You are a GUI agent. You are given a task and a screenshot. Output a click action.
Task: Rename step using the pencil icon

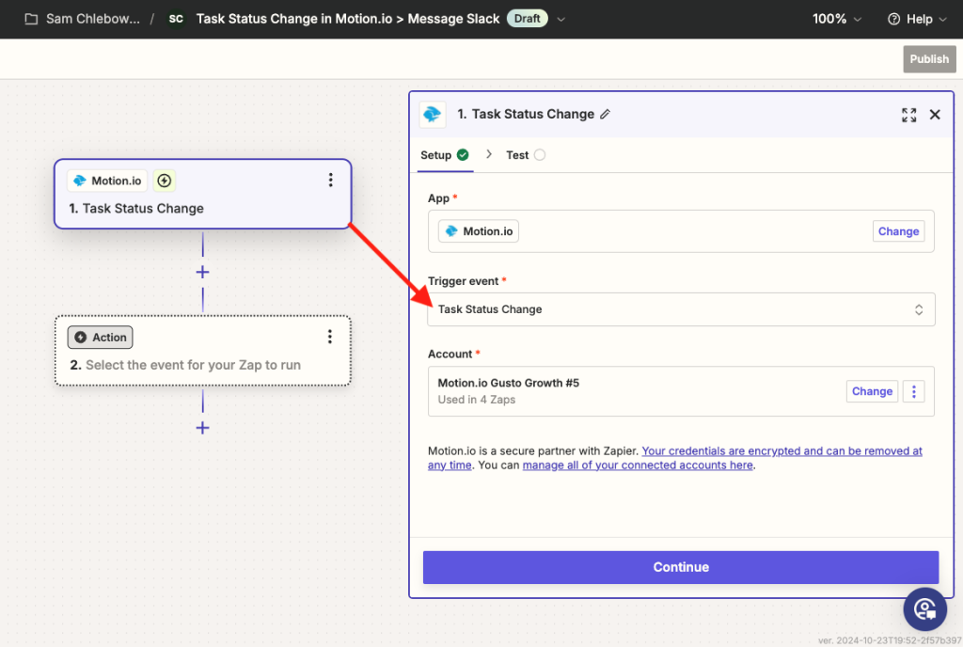(x=605, y=114)
